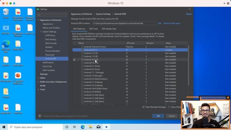
Task: Sort the table by API Level column header
Action: [130, 43]
